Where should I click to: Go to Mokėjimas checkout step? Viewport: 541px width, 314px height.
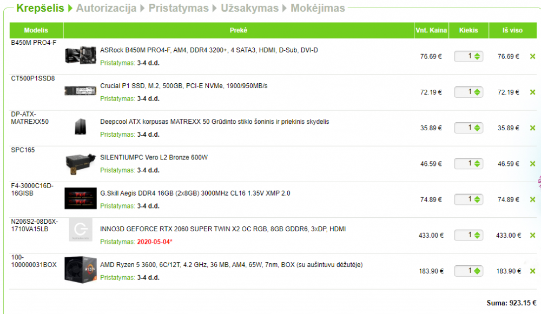tap(318, 8)
